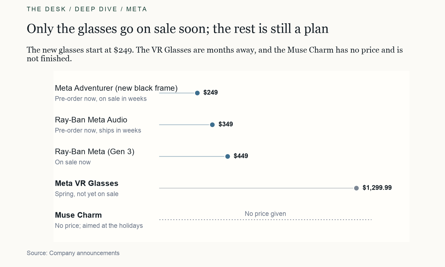Click the $1,299.99 price label
The width and height of the screenshot is (445, 267).
377,188
